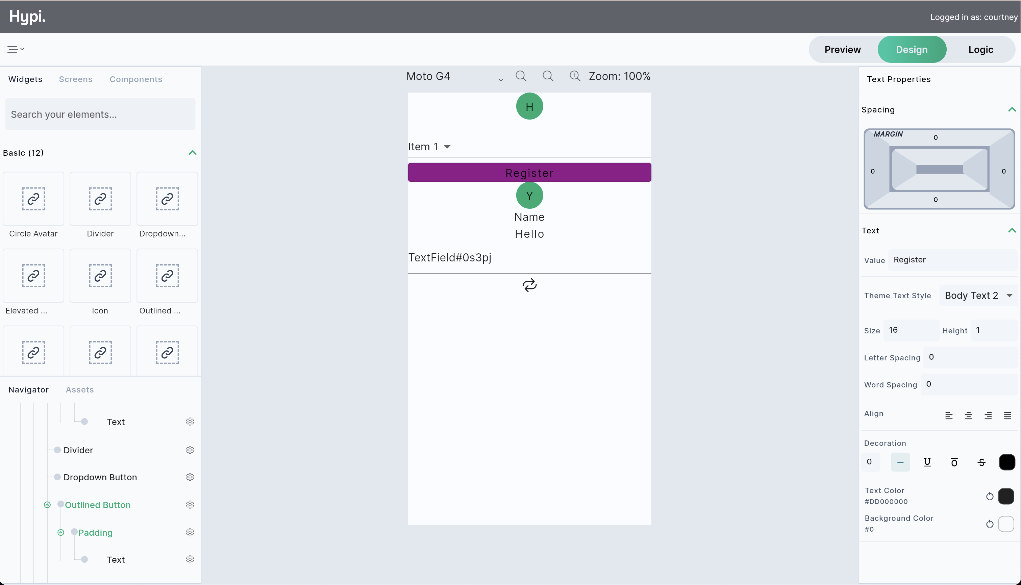
Task: Switch to the Logic tab
Action: (981, 49)
